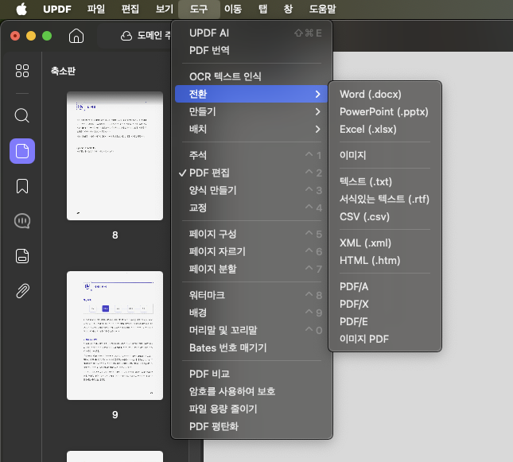Select 암호를 사용하여 보호
The image size is (513, 462).
click(x=251, y=391)
